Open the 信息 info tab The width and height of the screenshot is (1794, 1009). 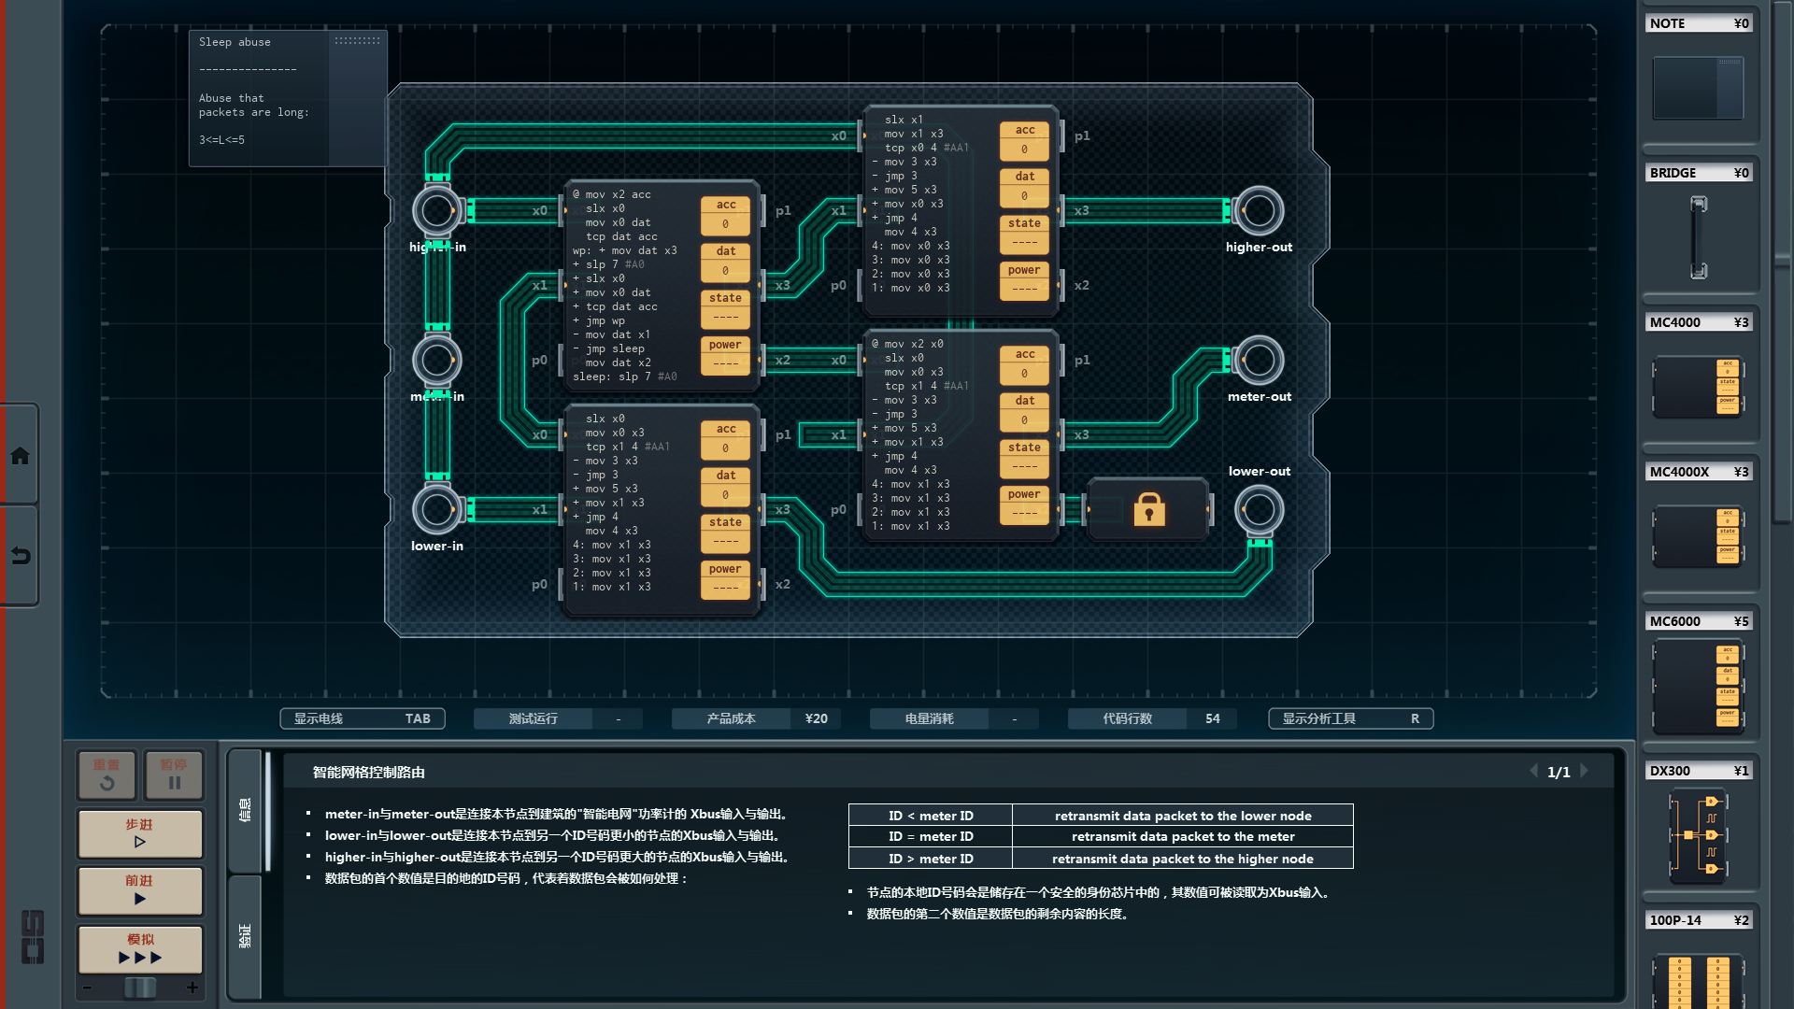click(245, 809)
